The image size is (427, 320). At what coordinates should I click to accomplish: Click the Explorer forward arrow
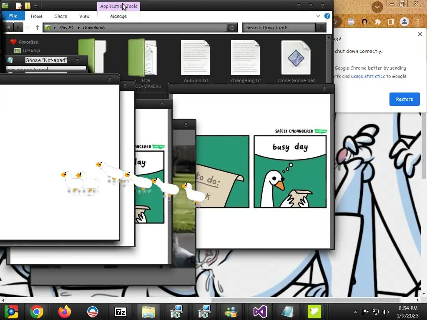tap(18, 27)
